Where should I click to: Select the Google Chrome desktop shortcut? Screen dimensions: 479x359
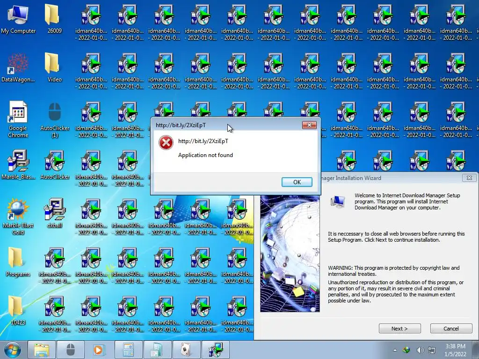click(18, 119)
